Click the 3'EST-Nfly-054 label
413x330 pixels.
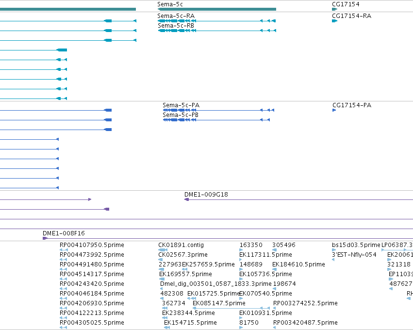click(354, 255)
